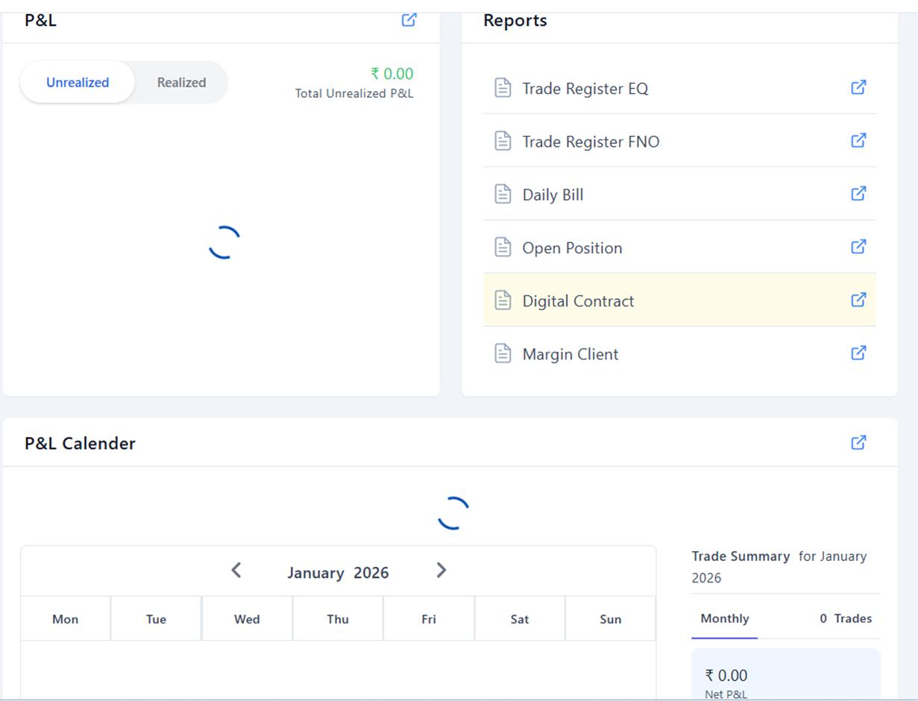Click the Open Position document icon
This screenshot has height=701, width=918.
click(503, 248)
